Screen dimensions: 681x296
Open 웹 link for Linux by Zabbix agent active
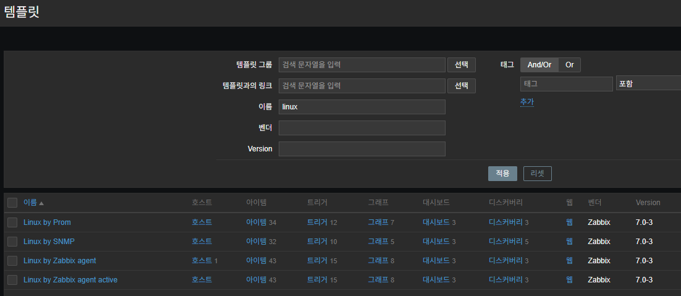(569, 279)
